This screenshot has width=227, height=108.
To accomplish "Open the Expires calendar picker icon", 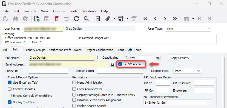I will (x=158, y=58).
